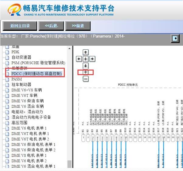183x171 pixels.
Task: Open DME V6 电机 表单 2
Action: pos(29,161)
